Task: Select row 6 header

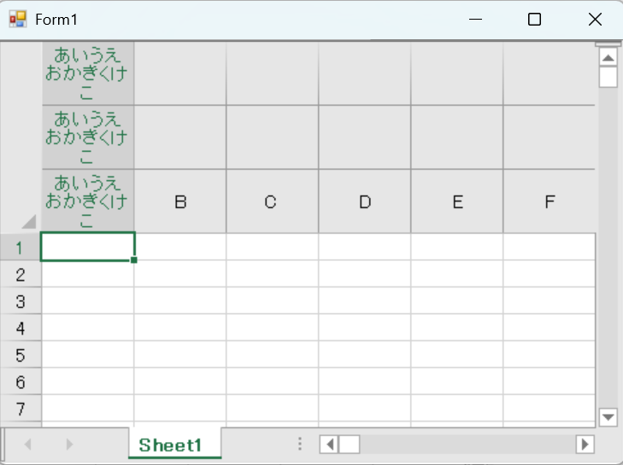Action: [21, 381]
